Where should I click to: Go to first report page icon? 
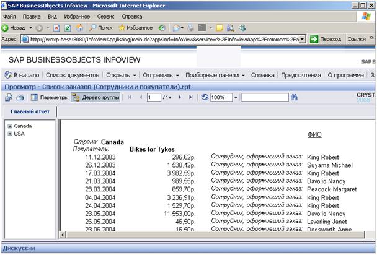tap(130, 97)
